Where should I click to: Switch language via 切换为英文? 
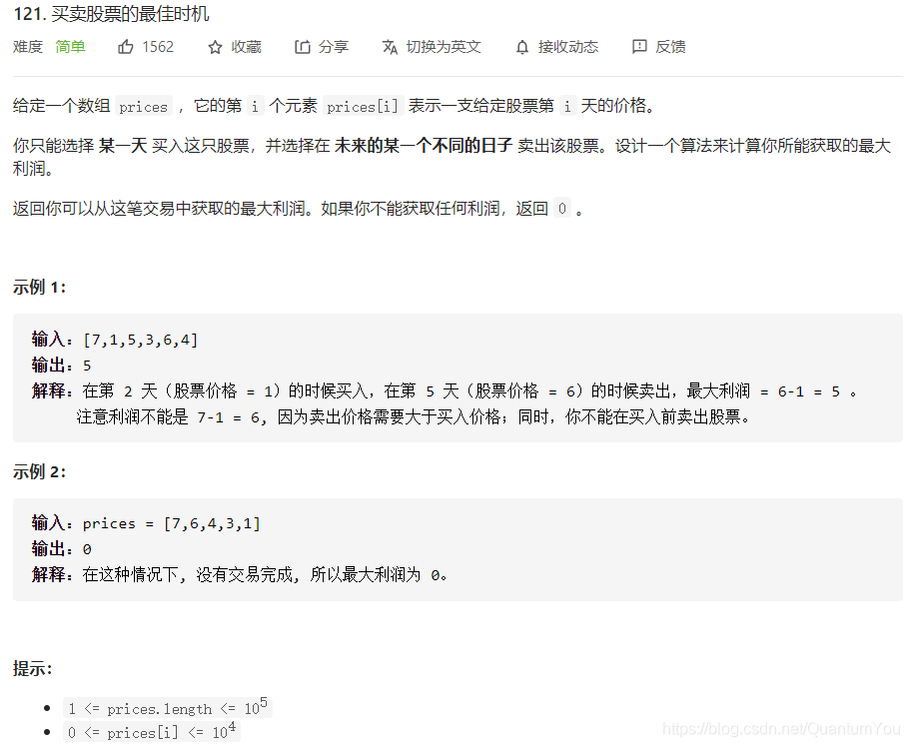(444, 46)
